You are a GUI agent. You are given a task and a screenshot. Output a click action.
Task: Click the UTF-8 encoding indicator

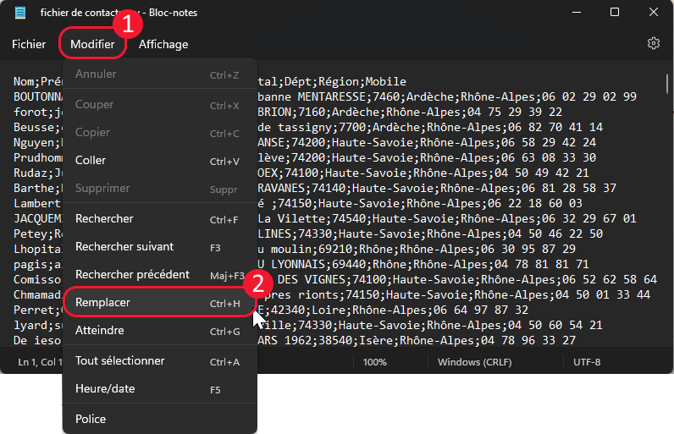pos(587,362)
